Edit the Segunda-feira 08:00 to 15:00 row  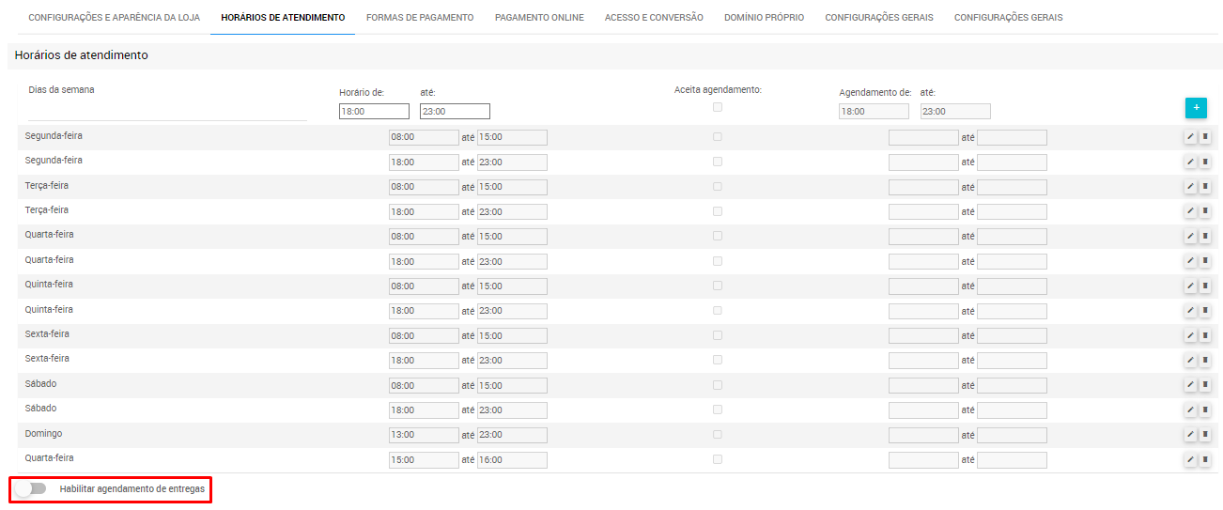(1190, 137)
